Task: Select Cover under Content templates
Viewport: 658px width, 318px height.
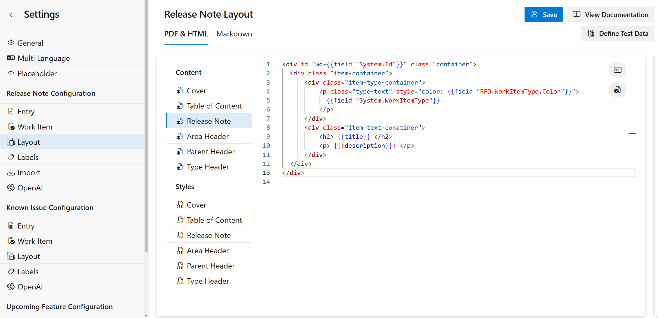Action: click(x=197, y=91)
